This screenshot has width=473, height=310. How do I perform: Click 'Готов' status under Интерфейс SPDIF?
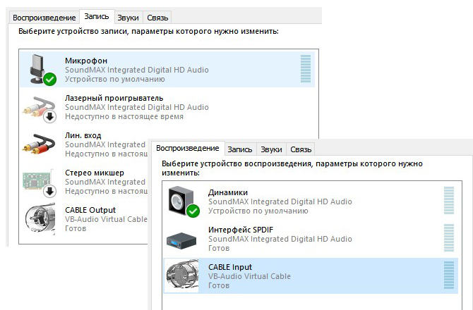219,248
